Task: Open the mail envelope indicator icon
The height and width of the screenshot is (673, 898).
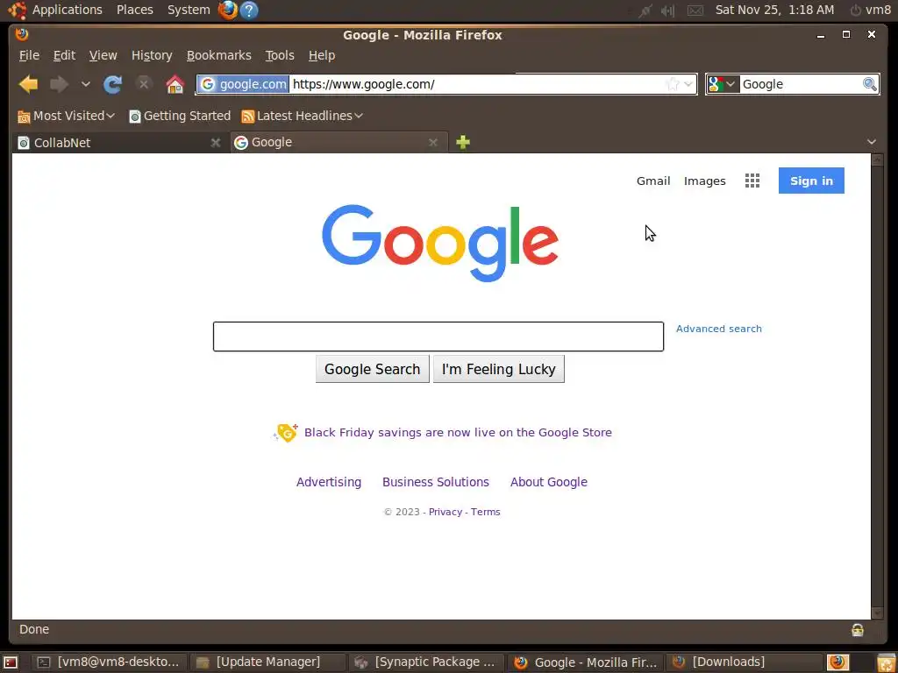Action: (x=695, y=11)
